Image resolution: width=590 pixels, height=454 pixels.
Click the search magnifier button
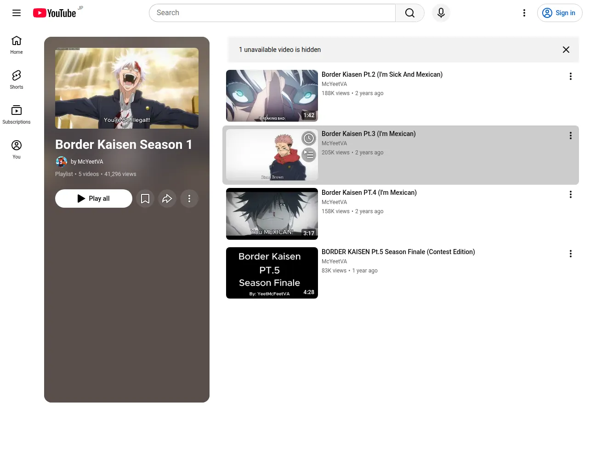coord(410,13)
